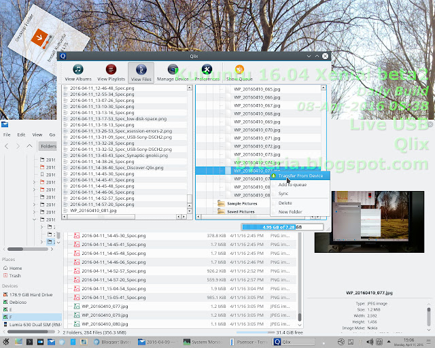Open View Playlists in Qlix toolbar
Image resolution: width=435 pixels, height=348 pixels.
pyautogui.click(x=111, y=73)
